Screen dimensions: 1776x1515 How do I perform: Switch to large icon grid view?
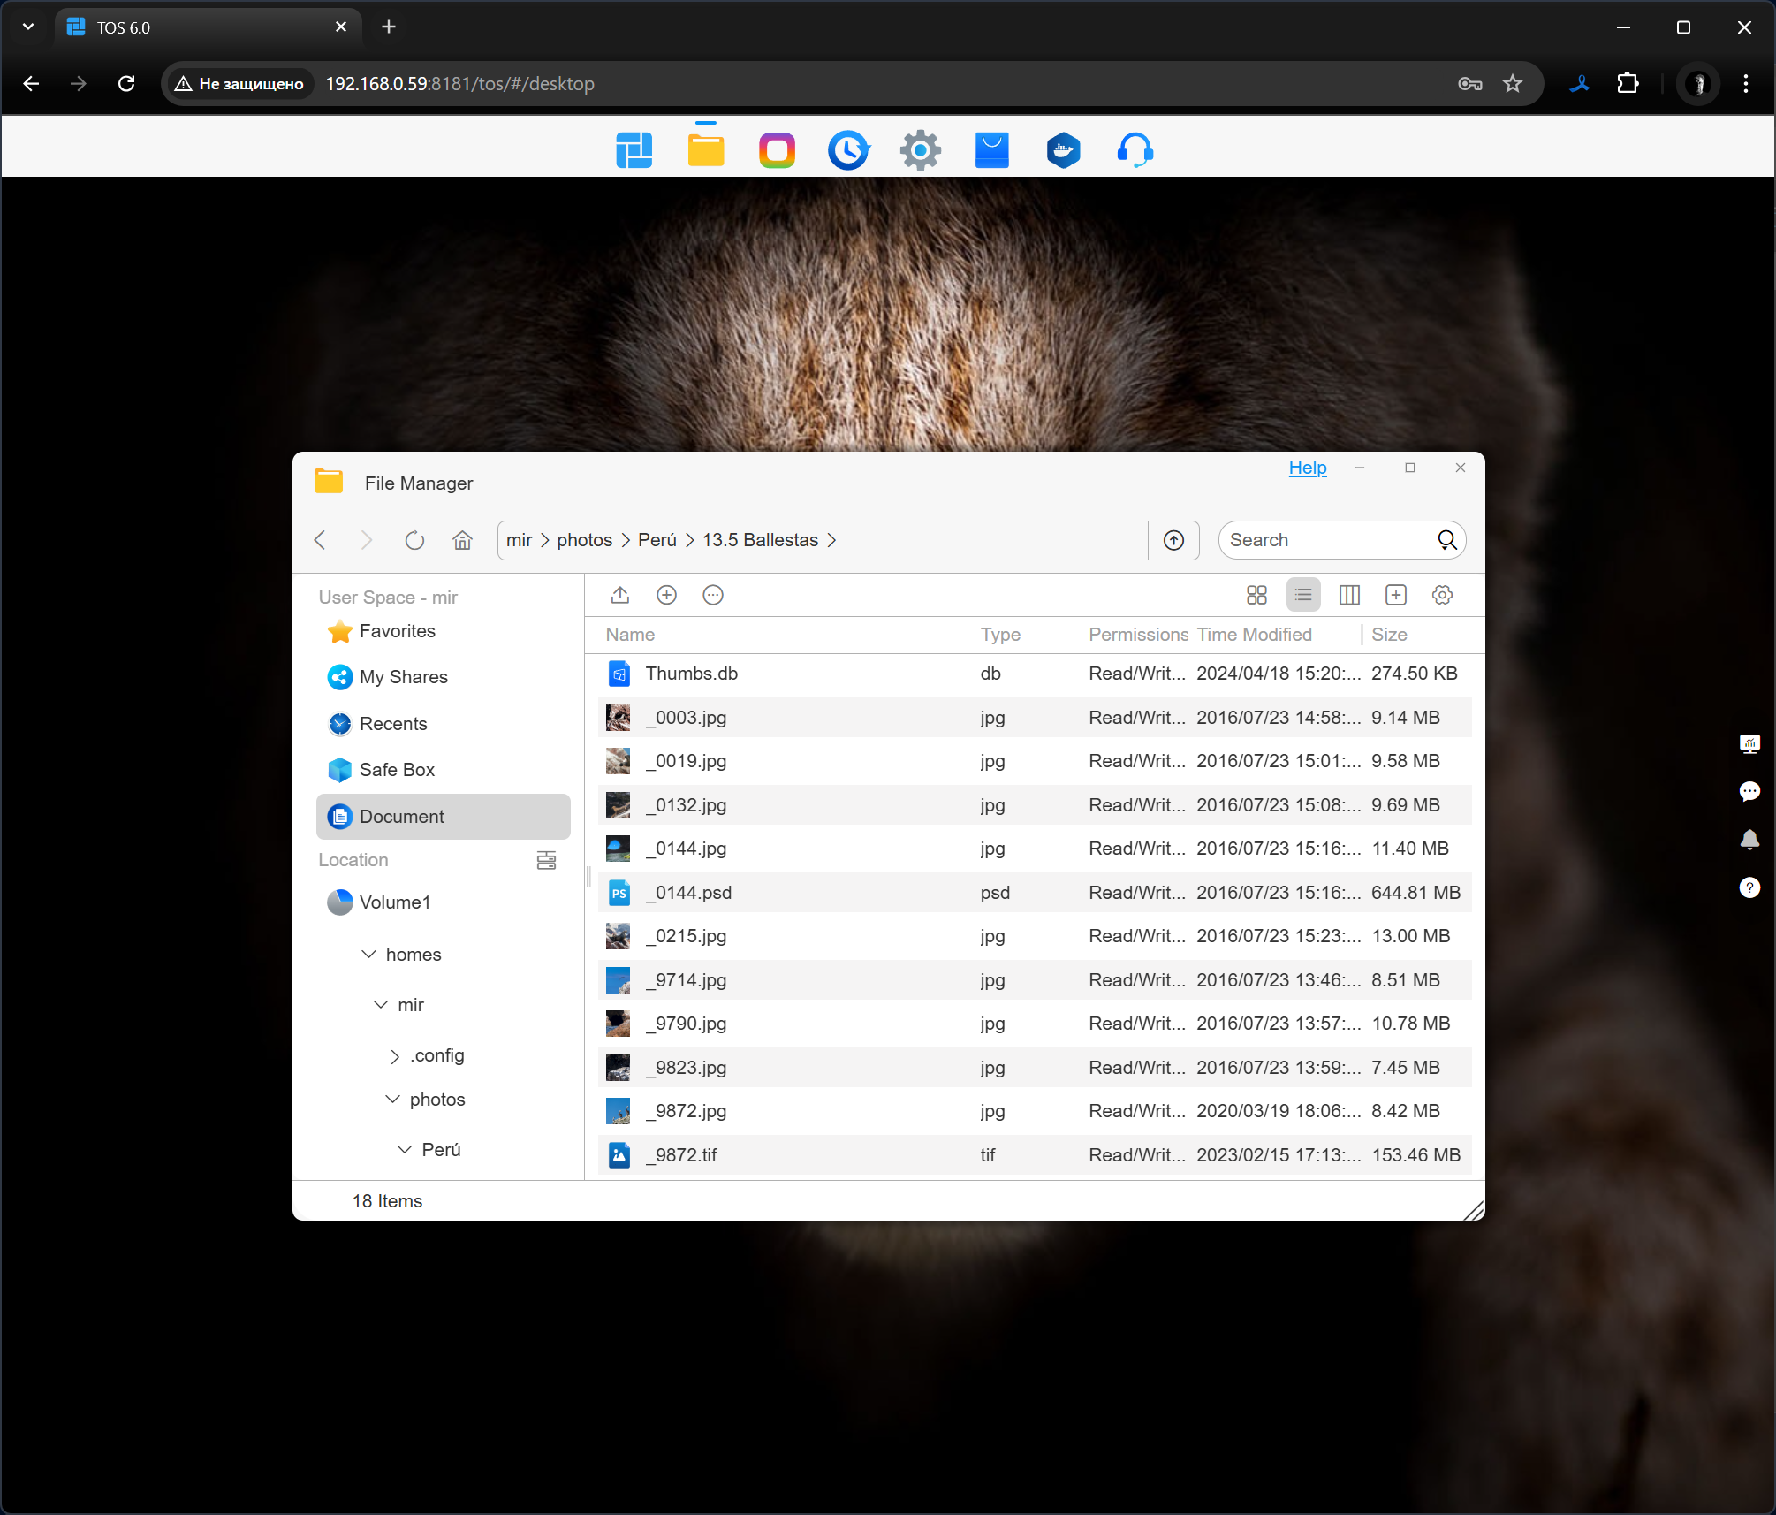1256,595
